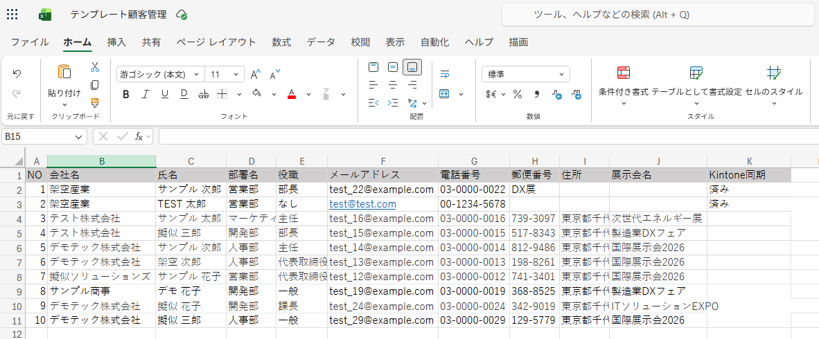This screenshot has width=819, height=339.
Task: Toggle Bottom Align for cells
Action: (x=413, y=66)
